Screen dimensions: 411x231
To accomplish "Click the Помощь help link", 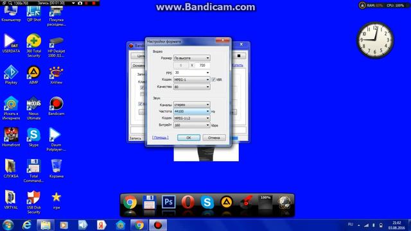I will click(x=161, y=137).
